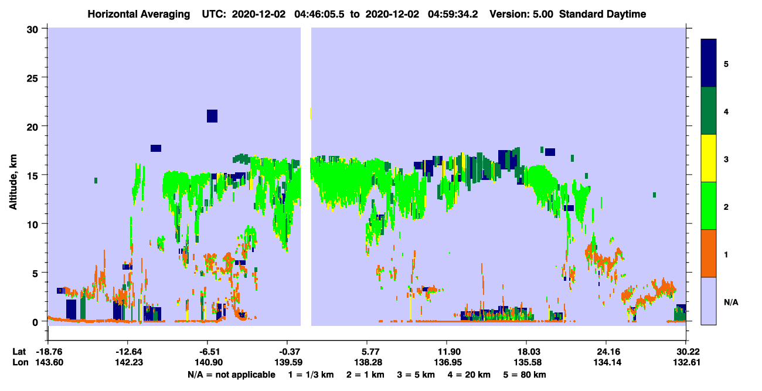Click the latitude value -18.76
The image size is (762, 391).
pos(49,352)
